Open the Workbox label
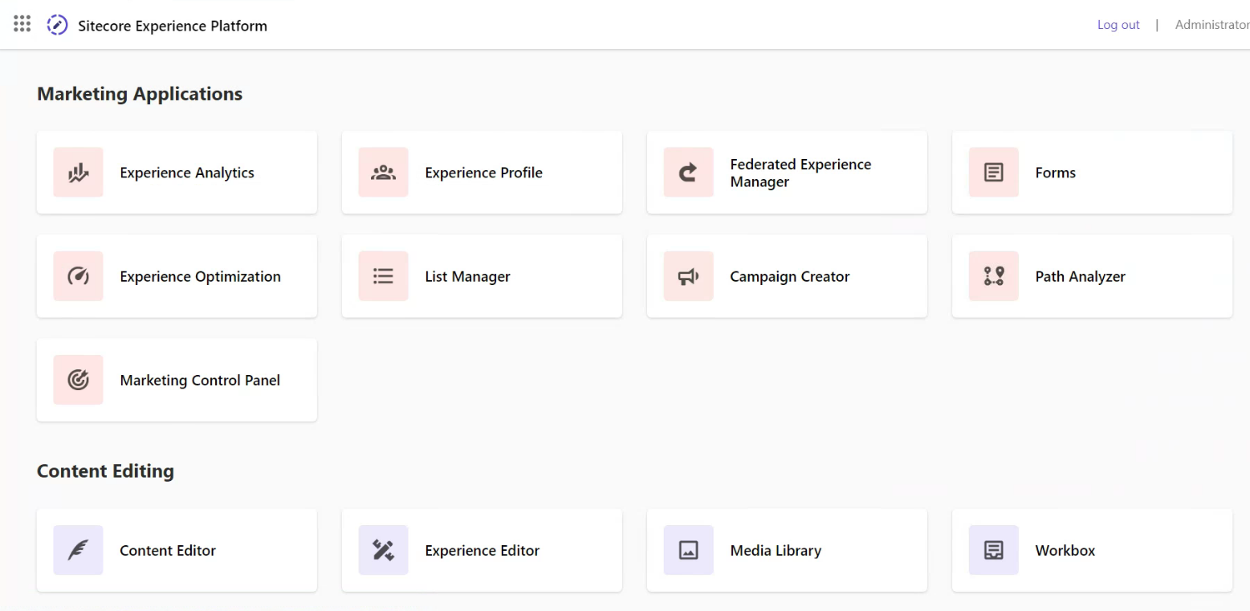The width and height of the screenshot is (1250, 611). [1065, 550]
